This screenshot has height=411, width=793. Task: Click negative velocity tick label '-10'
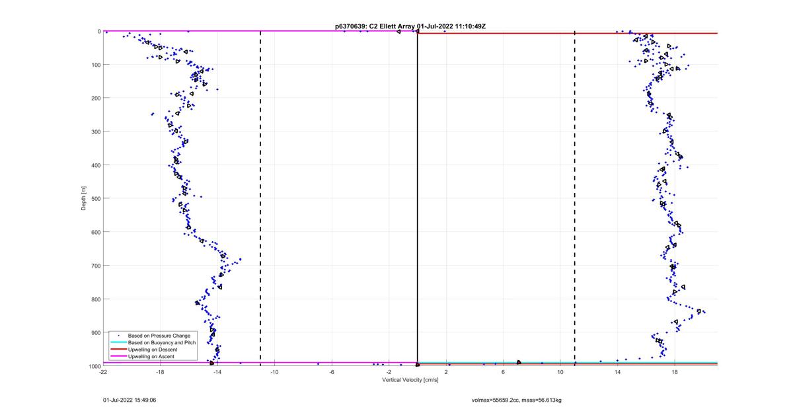pyautogui.click(x=274, y=372)
